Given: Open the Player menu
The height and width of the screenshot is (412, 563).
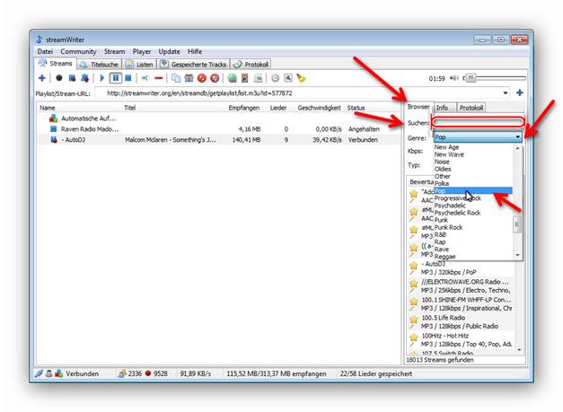Looking at the screenshot, I should click(142, 52).
